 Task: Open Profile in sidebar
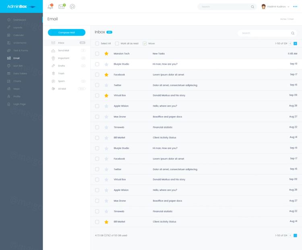coord(14,96)
